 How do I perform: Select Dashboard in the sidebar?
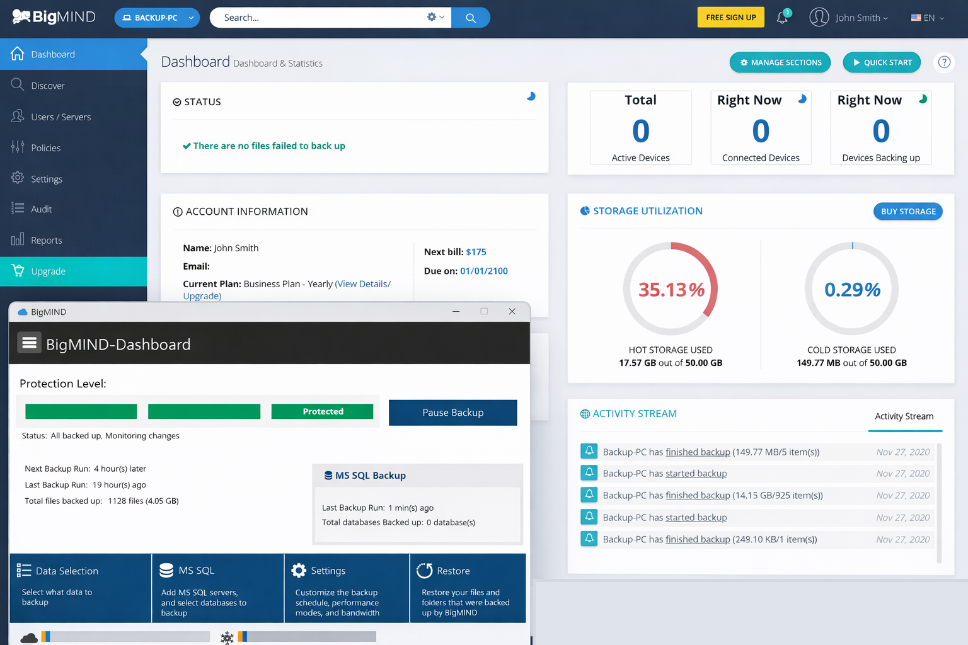(x=52, y=54)
